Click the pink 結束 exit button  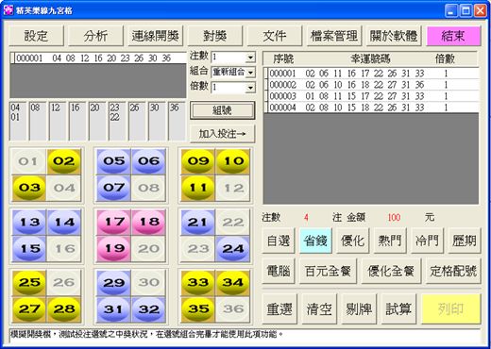pyautogui.click(x=453, y=36)
